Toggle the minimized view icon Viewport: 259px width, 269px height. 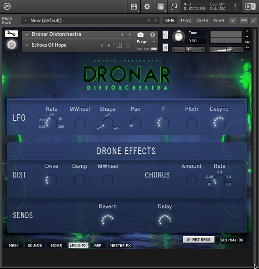point(174,7)
